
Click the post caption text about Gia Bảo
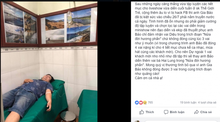pyautogui.click(x=175, y=39)
